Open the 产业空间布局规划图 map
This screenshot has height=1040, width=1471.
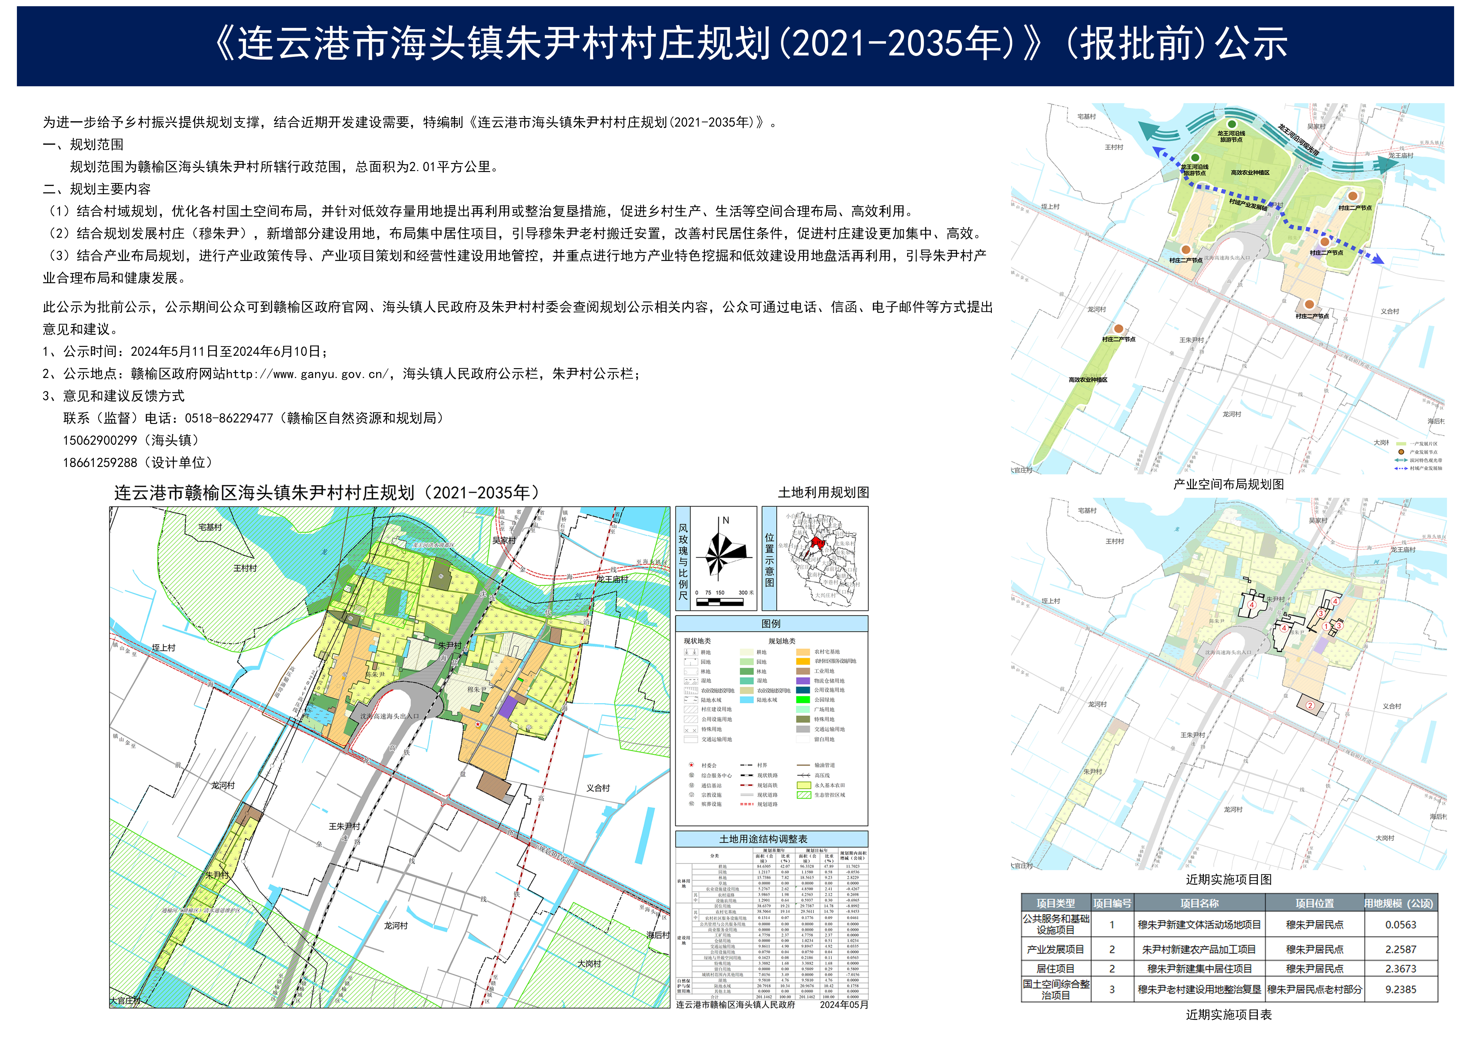[x=1228, y=288]
